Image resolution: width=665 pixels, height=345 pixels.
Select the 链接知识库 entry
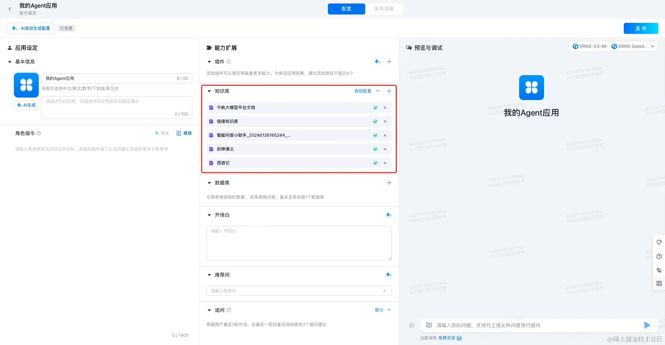click(x=299, y=121)
